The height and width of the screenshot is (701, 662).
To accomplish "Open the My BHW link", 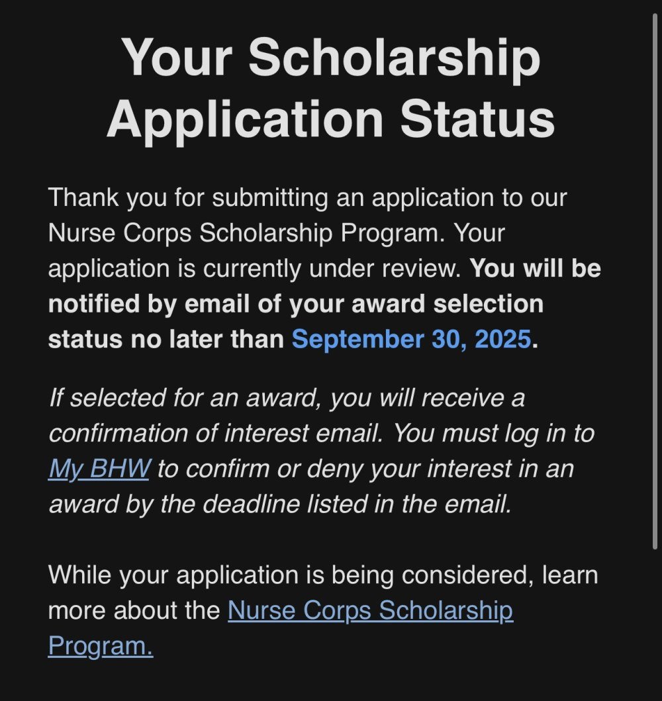I will pyautogui.click(x=99, y=469).
